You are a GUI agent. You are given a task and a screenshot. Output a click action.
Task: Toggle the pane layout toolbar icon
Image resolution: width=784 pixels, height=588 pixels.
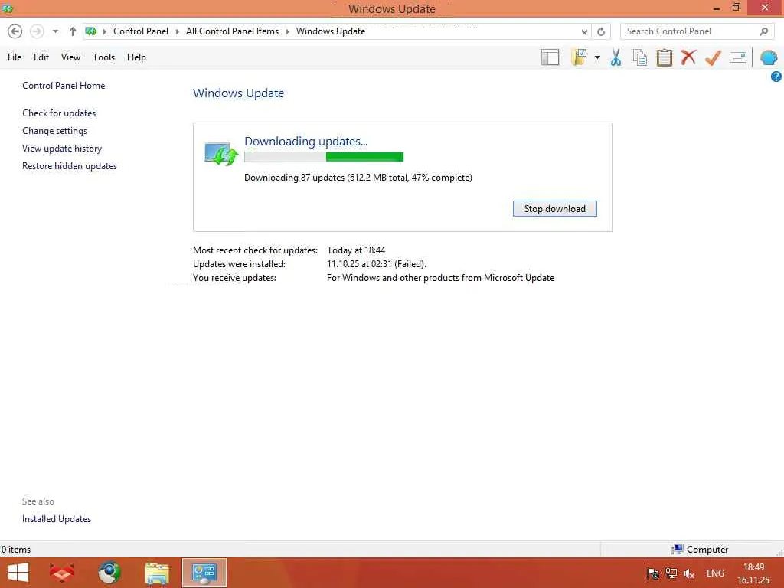coord(550,57)
